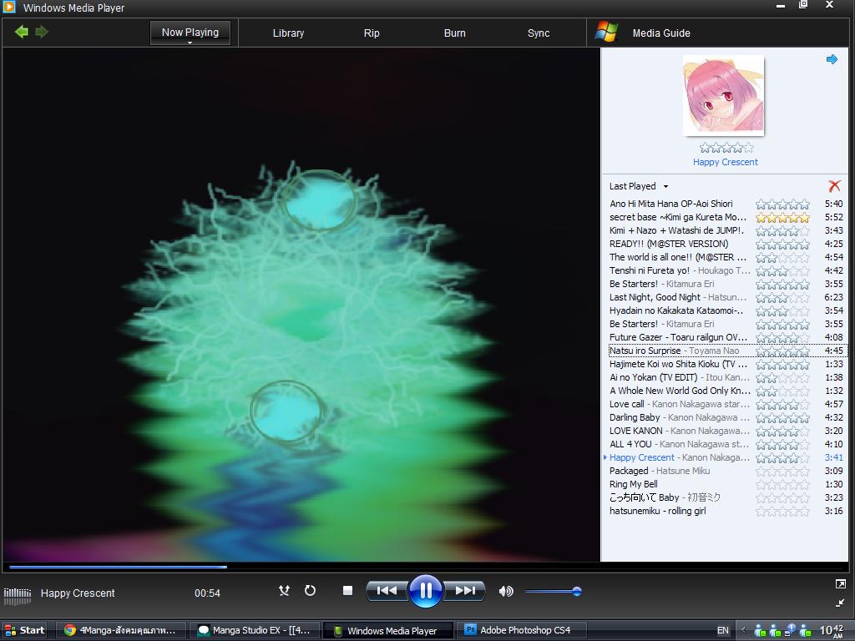
Task: Click the EN language indicator in tray
Action: click(x=722, y=631)
